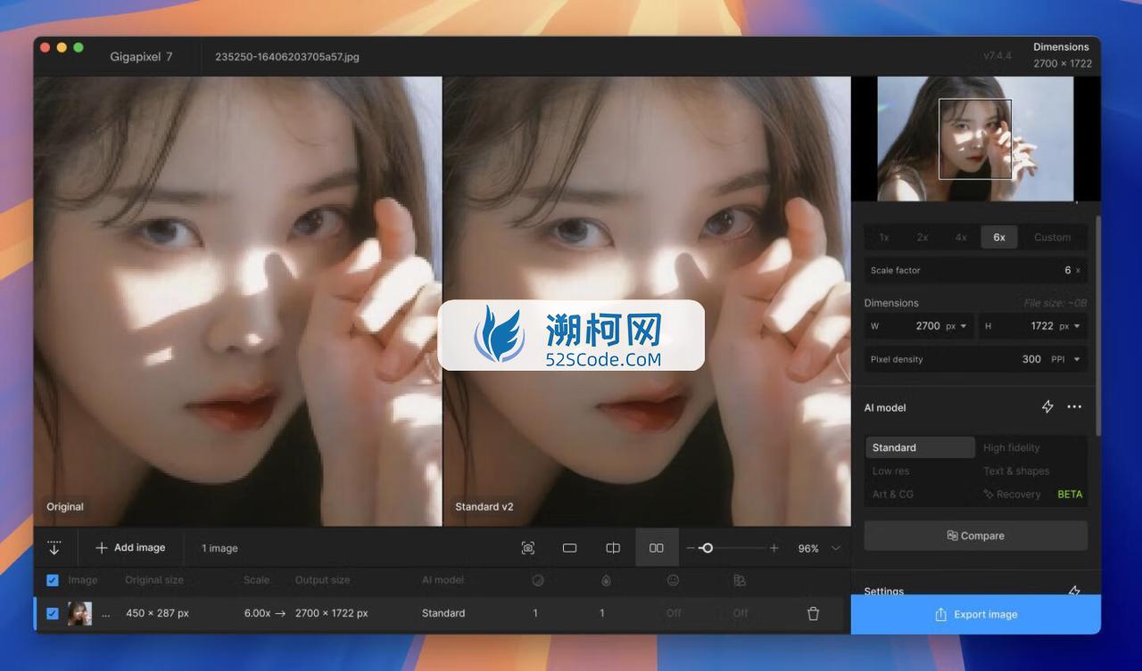Image resolution: width=1142 pixels, height=671 pixels.
Task: Click the Compare button
Action: [975, 536]
